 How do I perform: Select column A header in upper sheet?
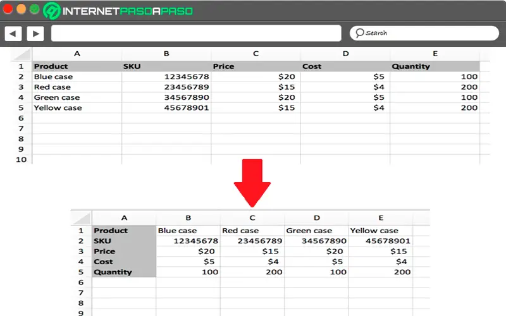coord(77,54)
